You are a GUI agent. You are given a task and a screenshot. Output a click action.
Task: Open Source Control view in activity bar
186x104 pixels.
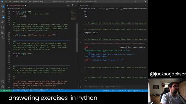[x=3, y=17]
